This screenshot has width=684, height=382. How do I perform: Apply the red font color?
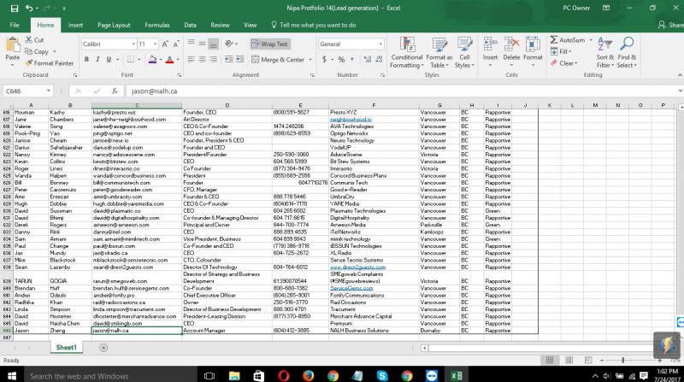click(169, 59)
